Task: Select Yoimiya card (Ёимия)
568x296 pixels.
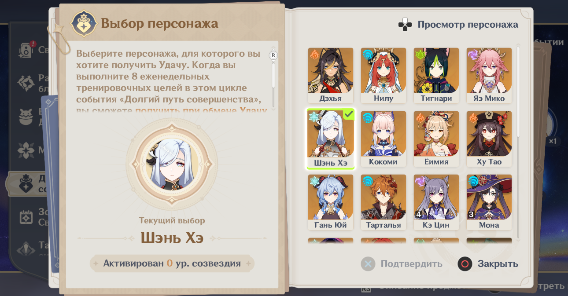Action: (436, 139)
